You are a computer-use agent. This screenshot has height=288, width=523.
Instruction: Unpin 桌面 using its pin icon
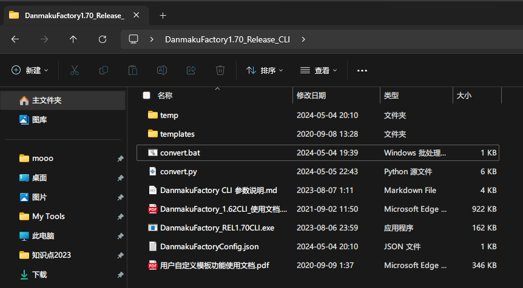(x=120, y=178)
